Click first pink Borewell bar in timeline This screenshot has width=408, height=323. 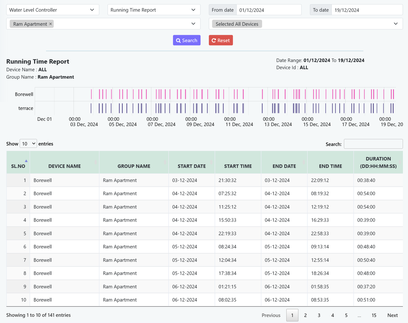[x=91, y=94]
